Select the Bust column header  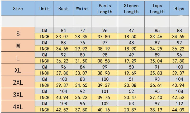(63, 8)
